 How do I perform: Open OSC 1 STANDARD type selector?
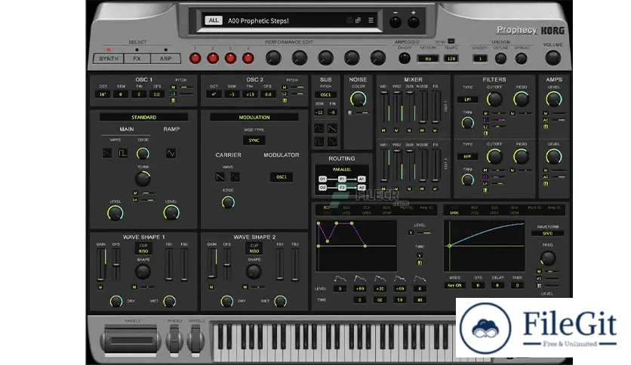143,117
